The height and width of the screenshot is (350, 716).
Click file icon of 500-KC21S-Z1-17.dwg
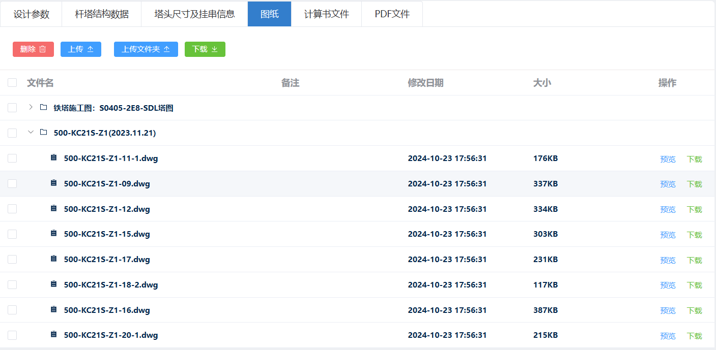click(x=53, y=259)
